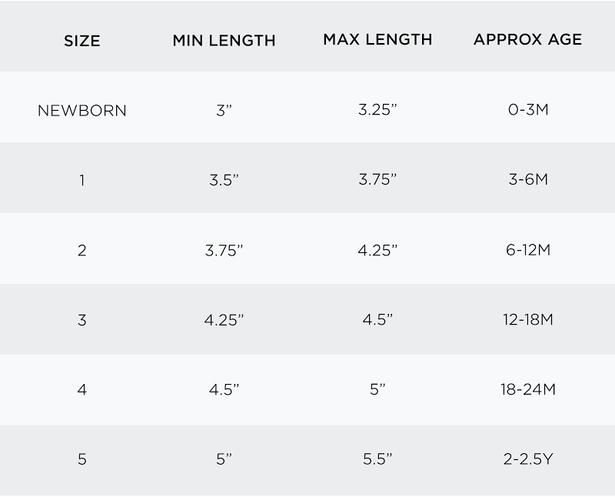The image size is (615, 497).
Task: Click the 5.5” max length cell
Action: 377,459
